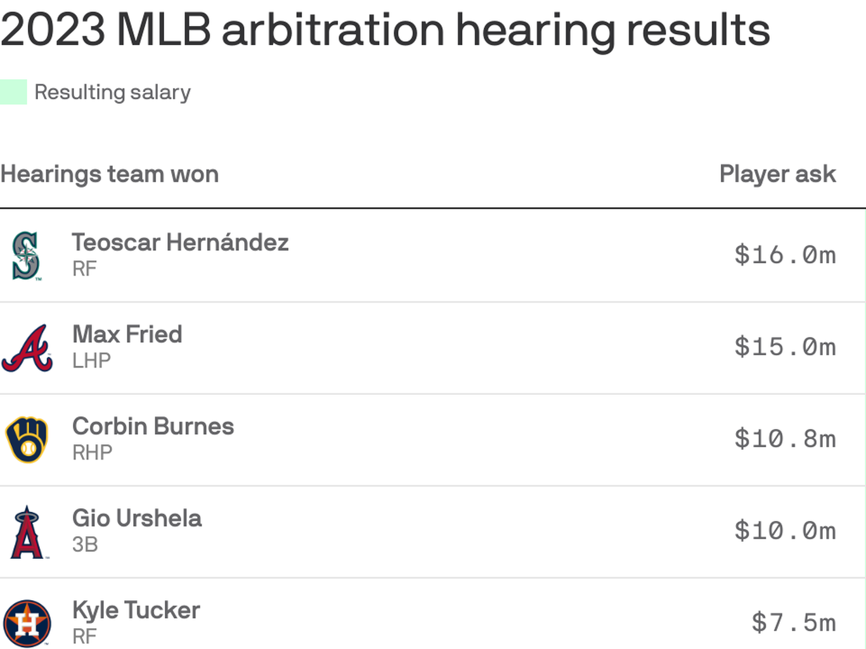Image resolution: width=866 pixels, height=649 pixels.
Task: Click the $16.0m player ask value
Action: tap(785, 255)
